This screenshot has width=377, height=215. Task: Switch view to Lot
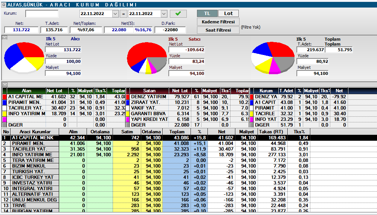(x=228, y=14)
